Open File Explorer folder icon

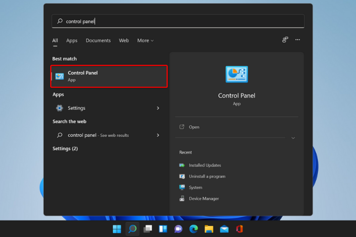click(209, 229)
